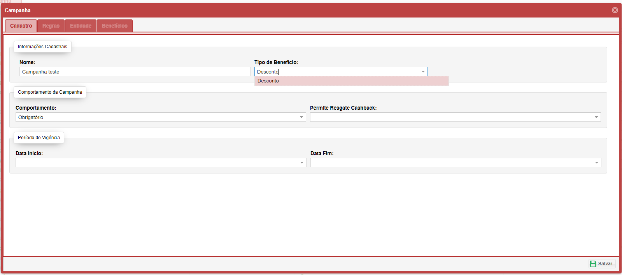Switch to the Regras tab
622x275 pixels.
tap(51, 26)
